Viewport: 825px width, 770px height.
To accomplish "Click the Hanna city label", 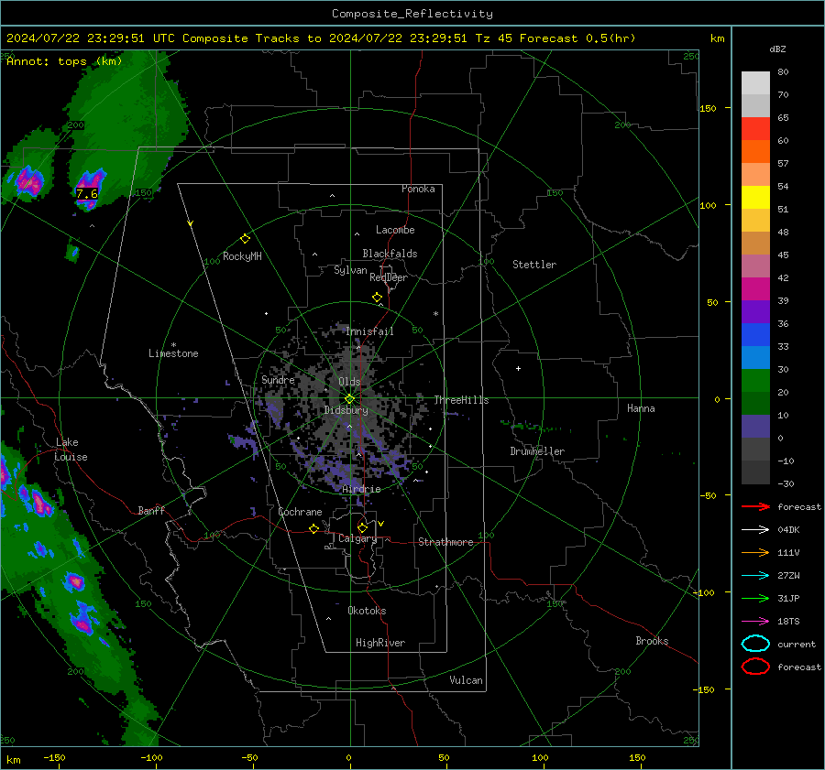I will pos(641,408).
